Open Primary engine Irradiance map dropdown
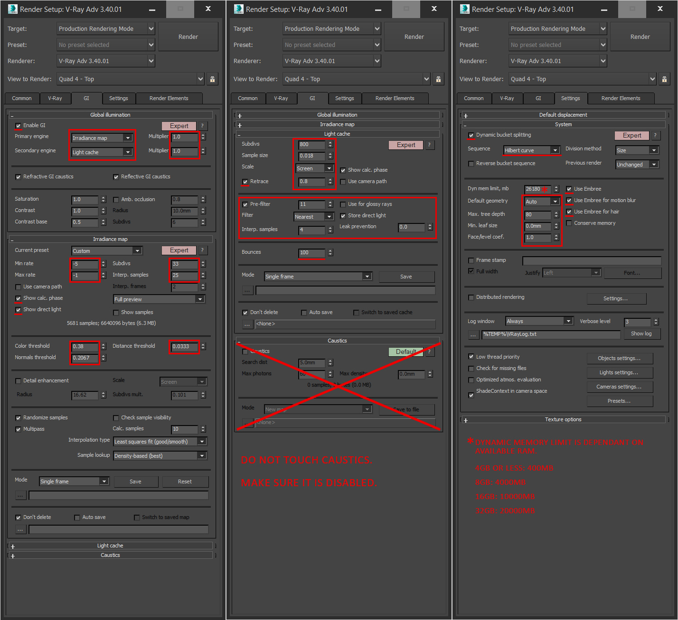 pyautogui.click(x=102, y=138)
